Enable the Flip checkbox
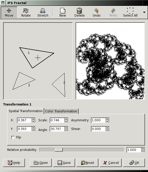 [13, 137]
